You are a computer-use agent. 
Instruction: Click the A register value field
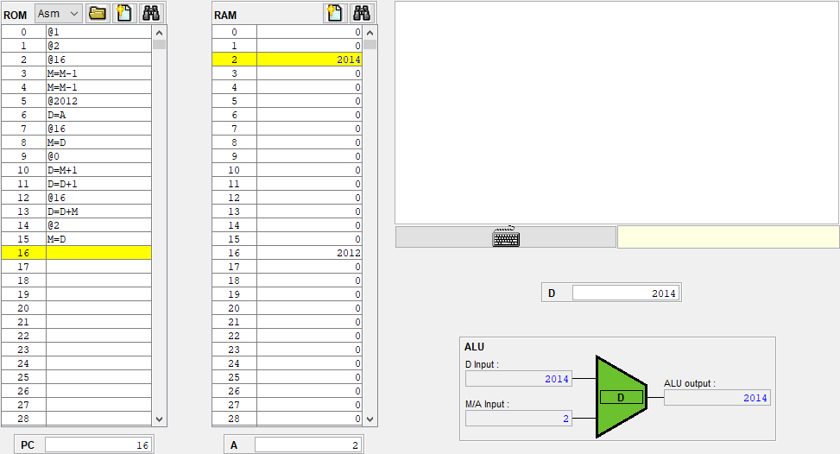point(308,445)
